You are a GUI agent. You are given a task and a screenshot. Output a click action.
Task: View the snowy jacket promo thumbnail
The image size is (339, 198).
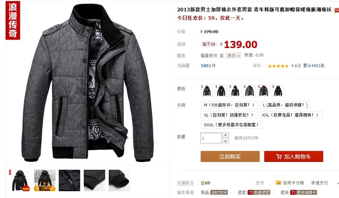click(45, 180)
